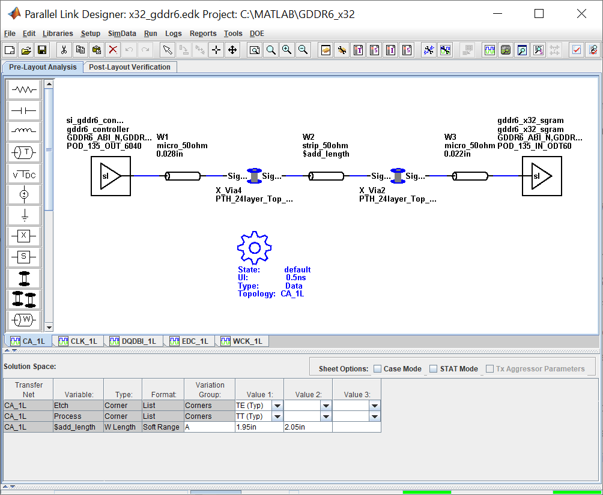
Task: Select the single via element in palette
Action: [24, 278]
